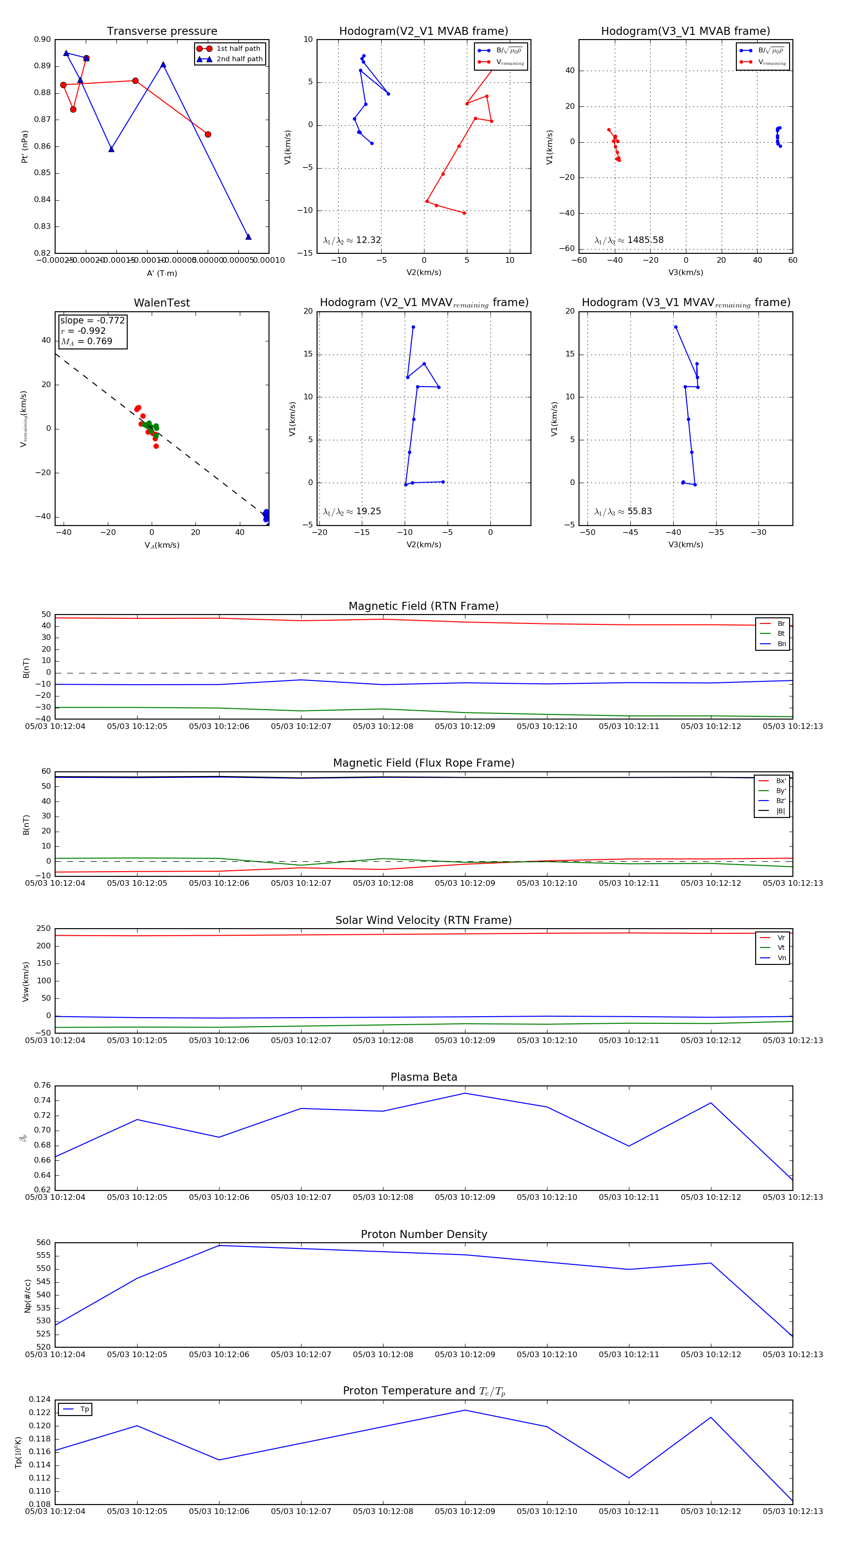Viewport: 848px width, 1554px height.
Task: Click 'Hodogram(V3_V1 MVAB frame)' title
Action: pyautogui.click(x=685, y=32)
